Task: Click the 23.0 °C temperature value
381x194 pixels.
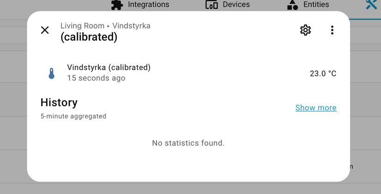Action: point(323,74)
